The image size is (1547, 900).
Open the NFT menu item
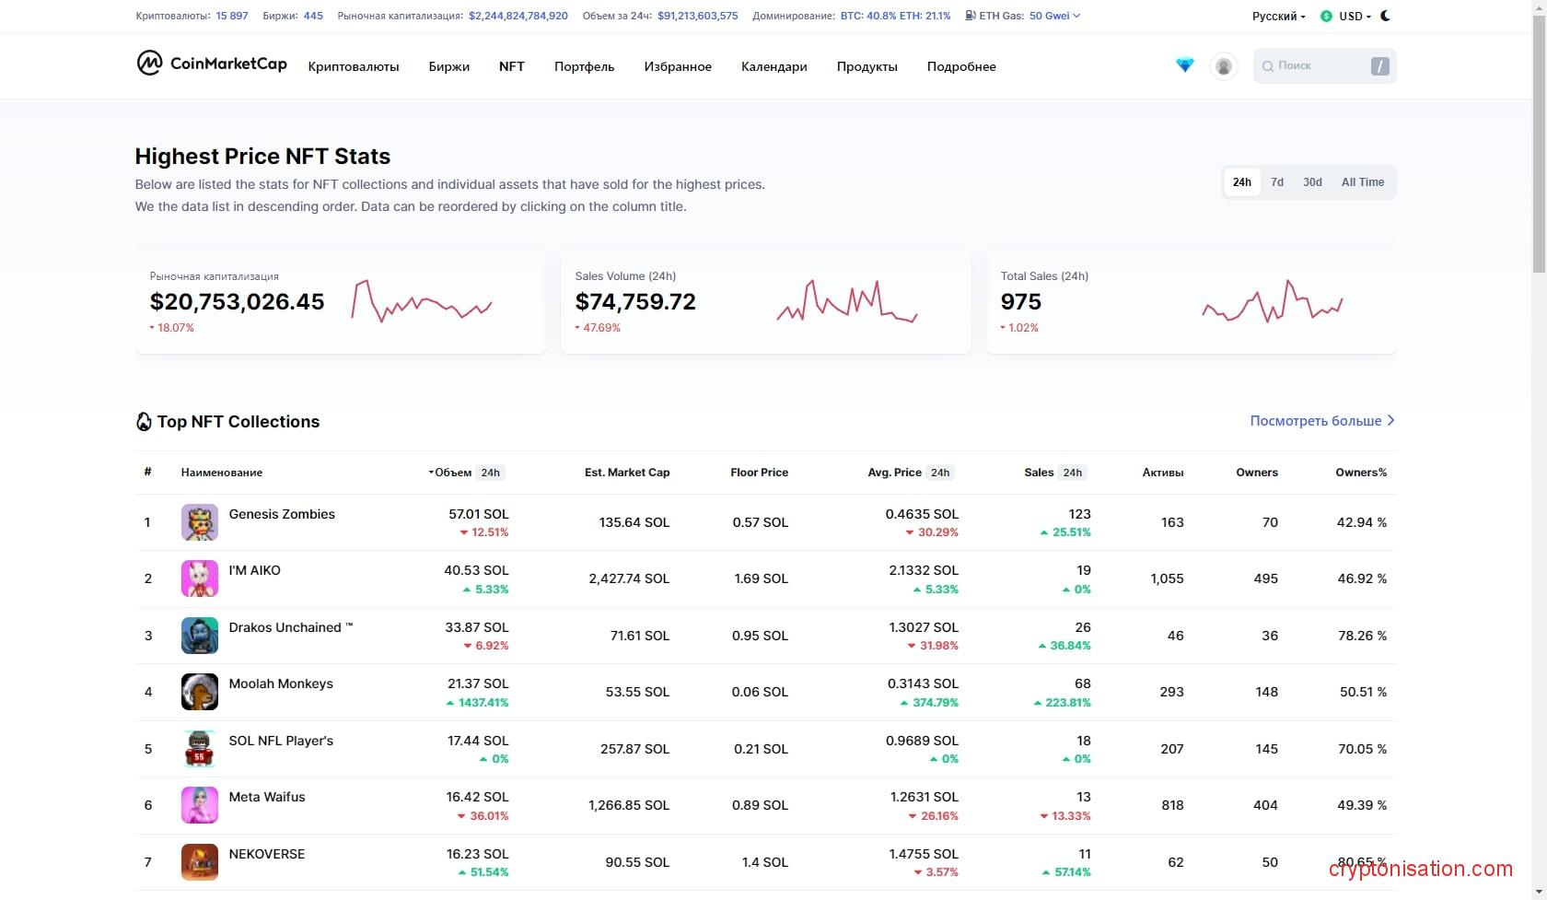tap(512, 66)
